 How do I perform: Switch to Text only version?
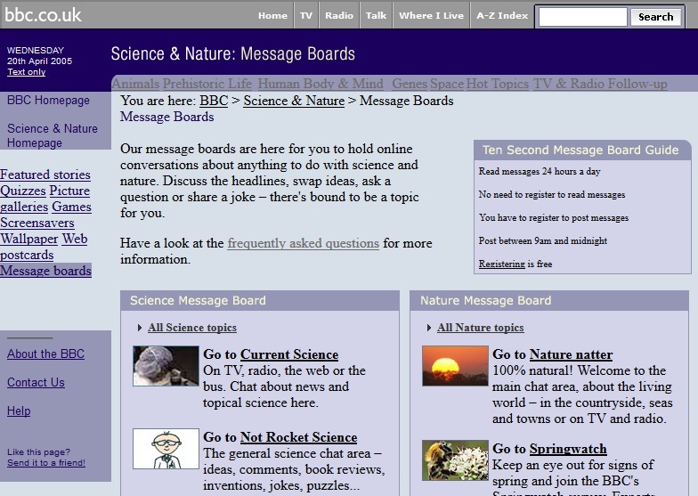coord(27,71)
